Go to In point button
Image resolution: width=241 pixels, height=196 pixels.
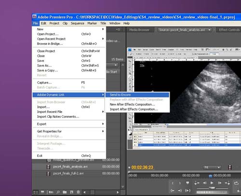pos(173,191)
